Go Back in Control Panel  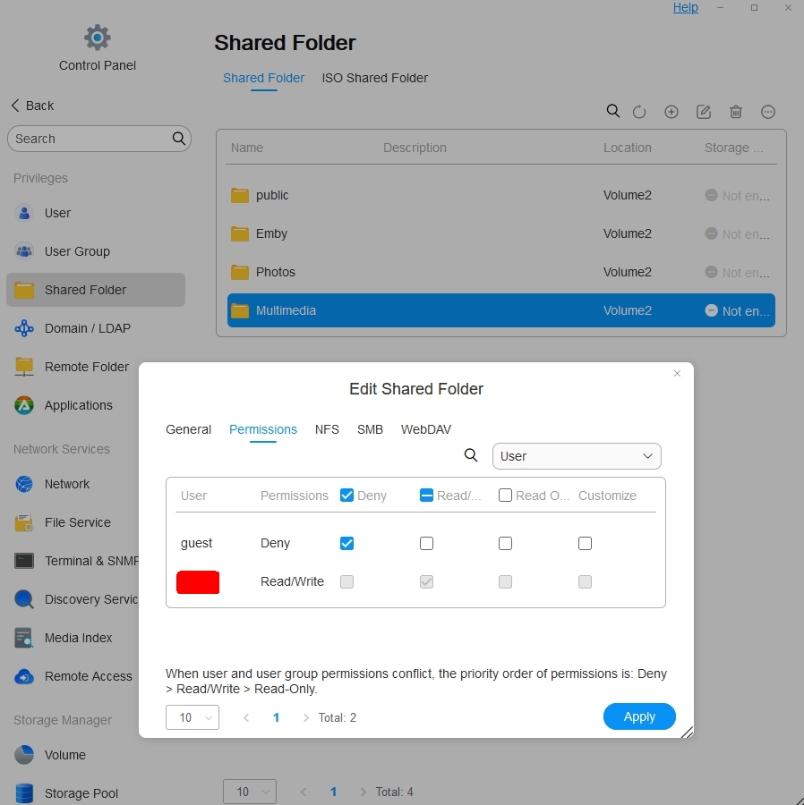pos(32,106)
